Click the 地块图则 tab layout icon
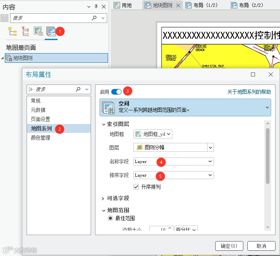 click(x=148, y=5)
